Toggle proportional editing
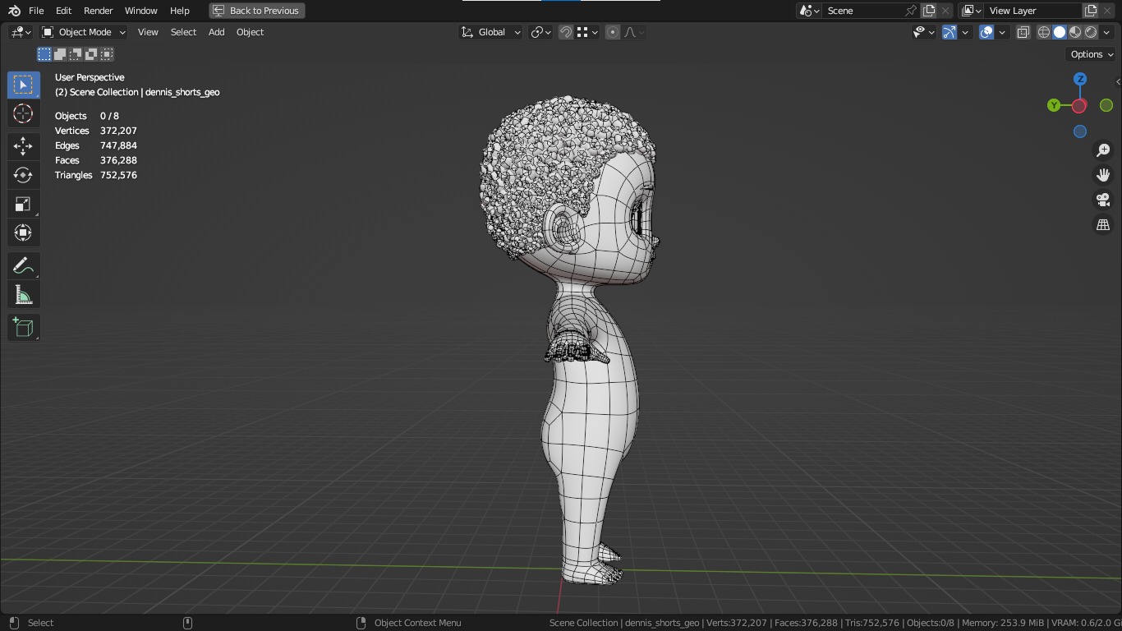The image size is (1122, 631). 613,32
